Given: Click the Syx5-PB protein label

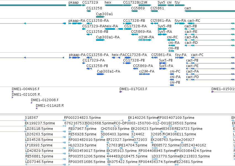Looking at the screenshot, I should click(x=166, y=60).
